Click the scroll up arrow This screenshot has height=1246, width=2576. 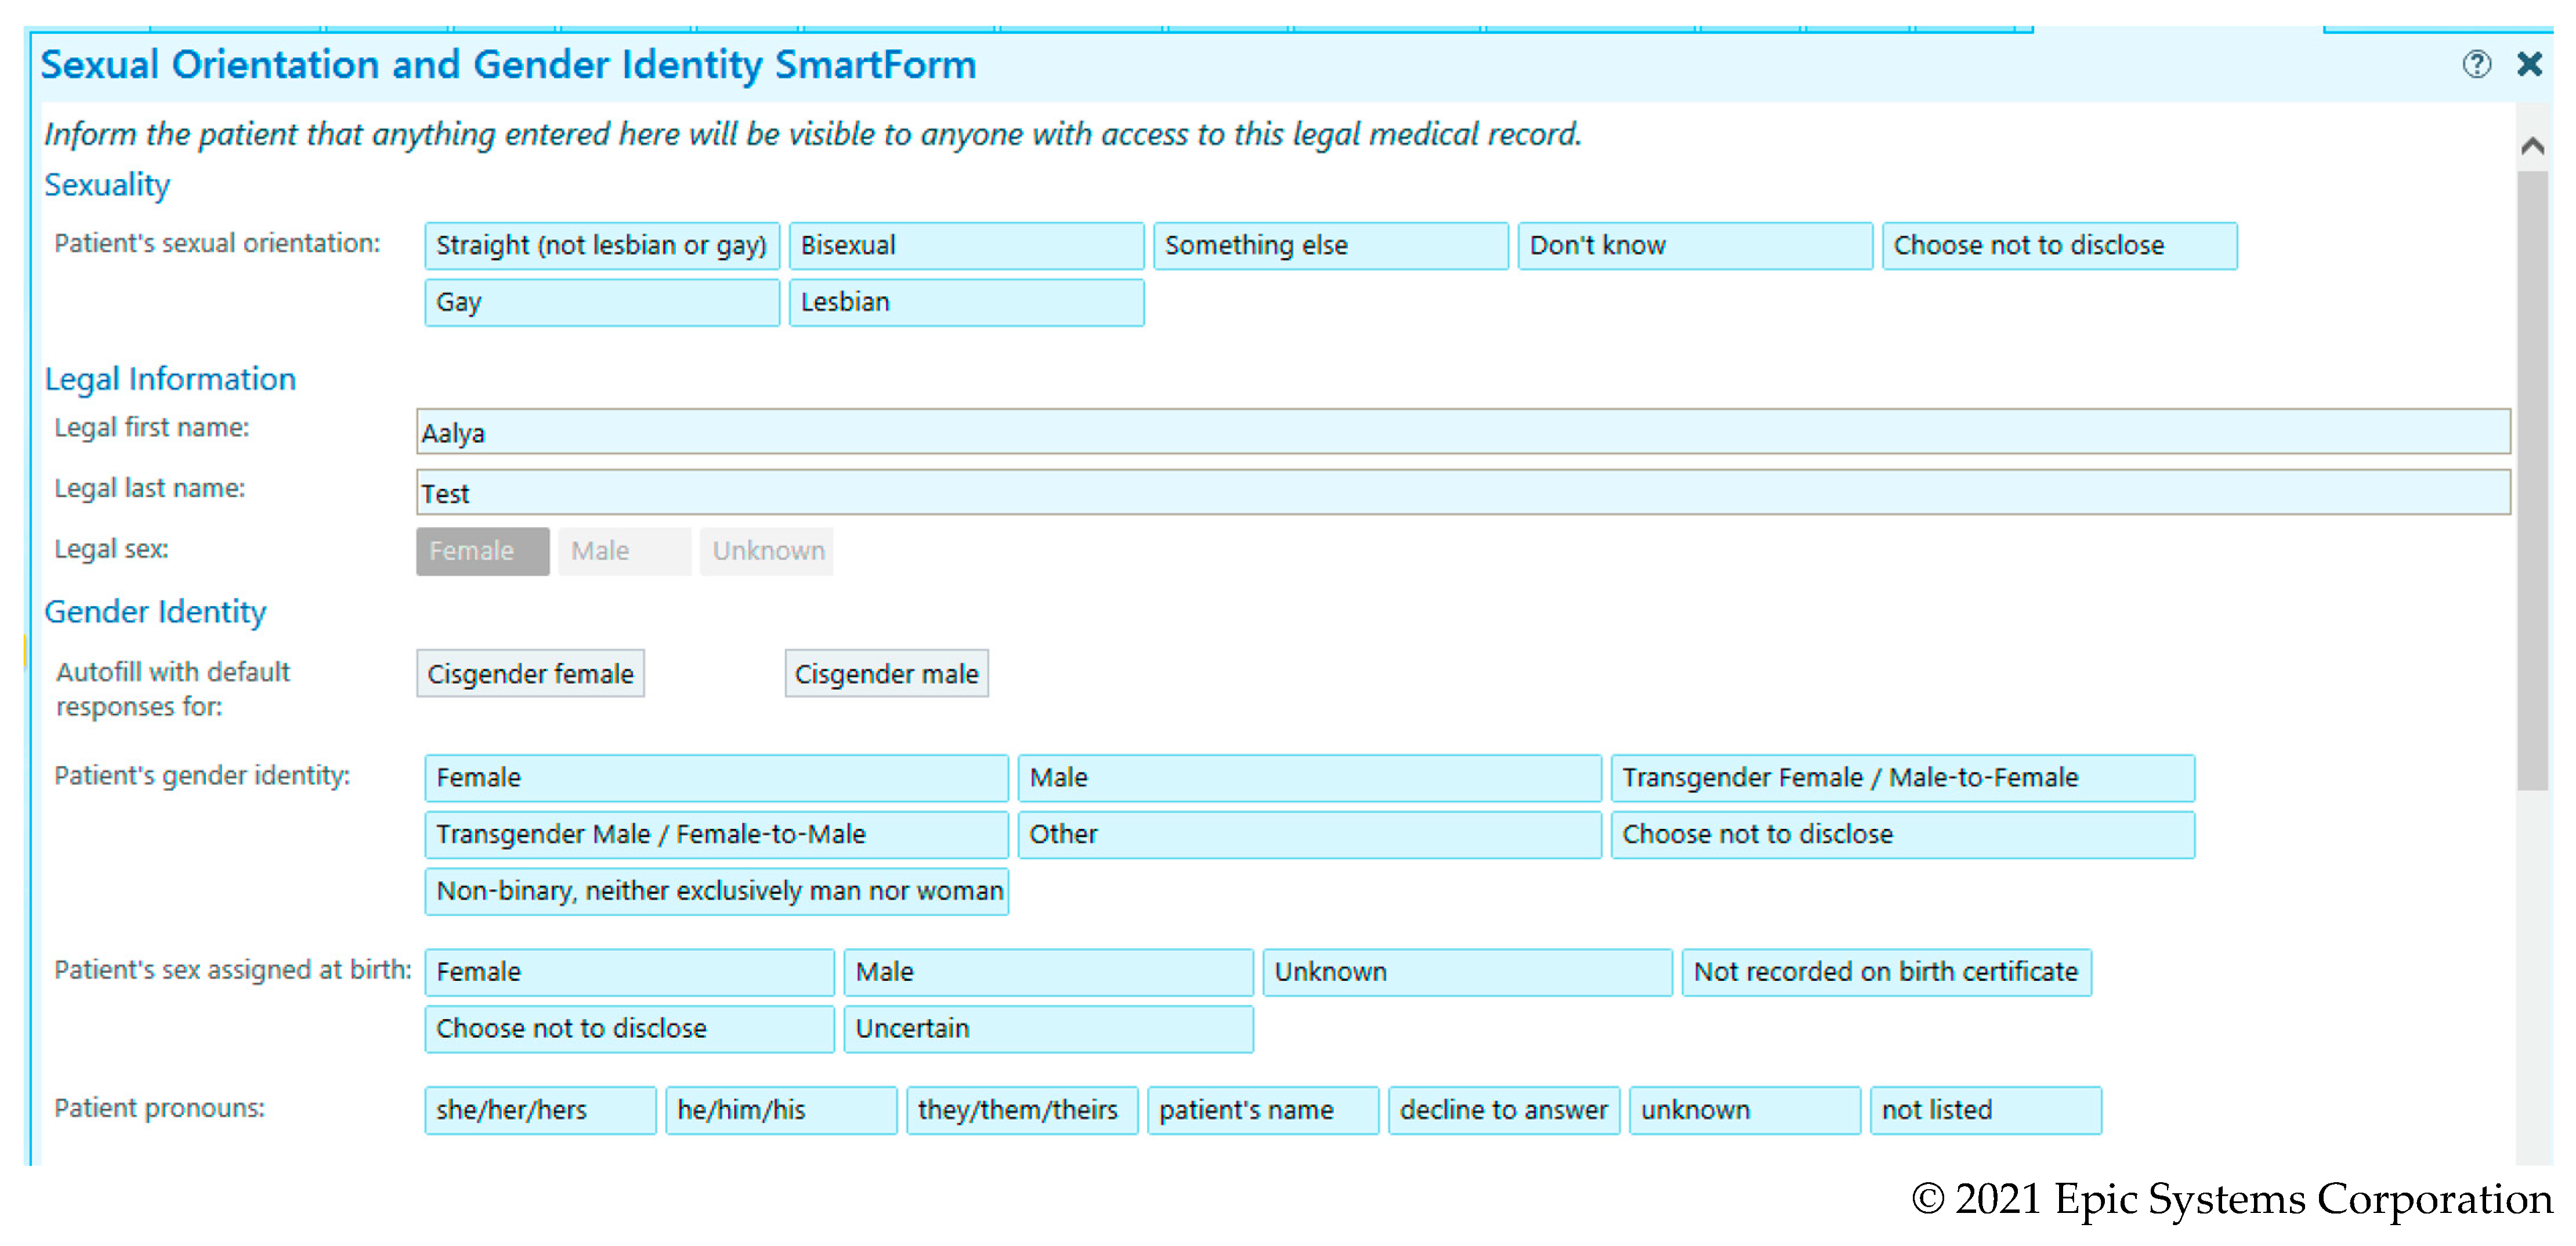(x=2532, y=147)
